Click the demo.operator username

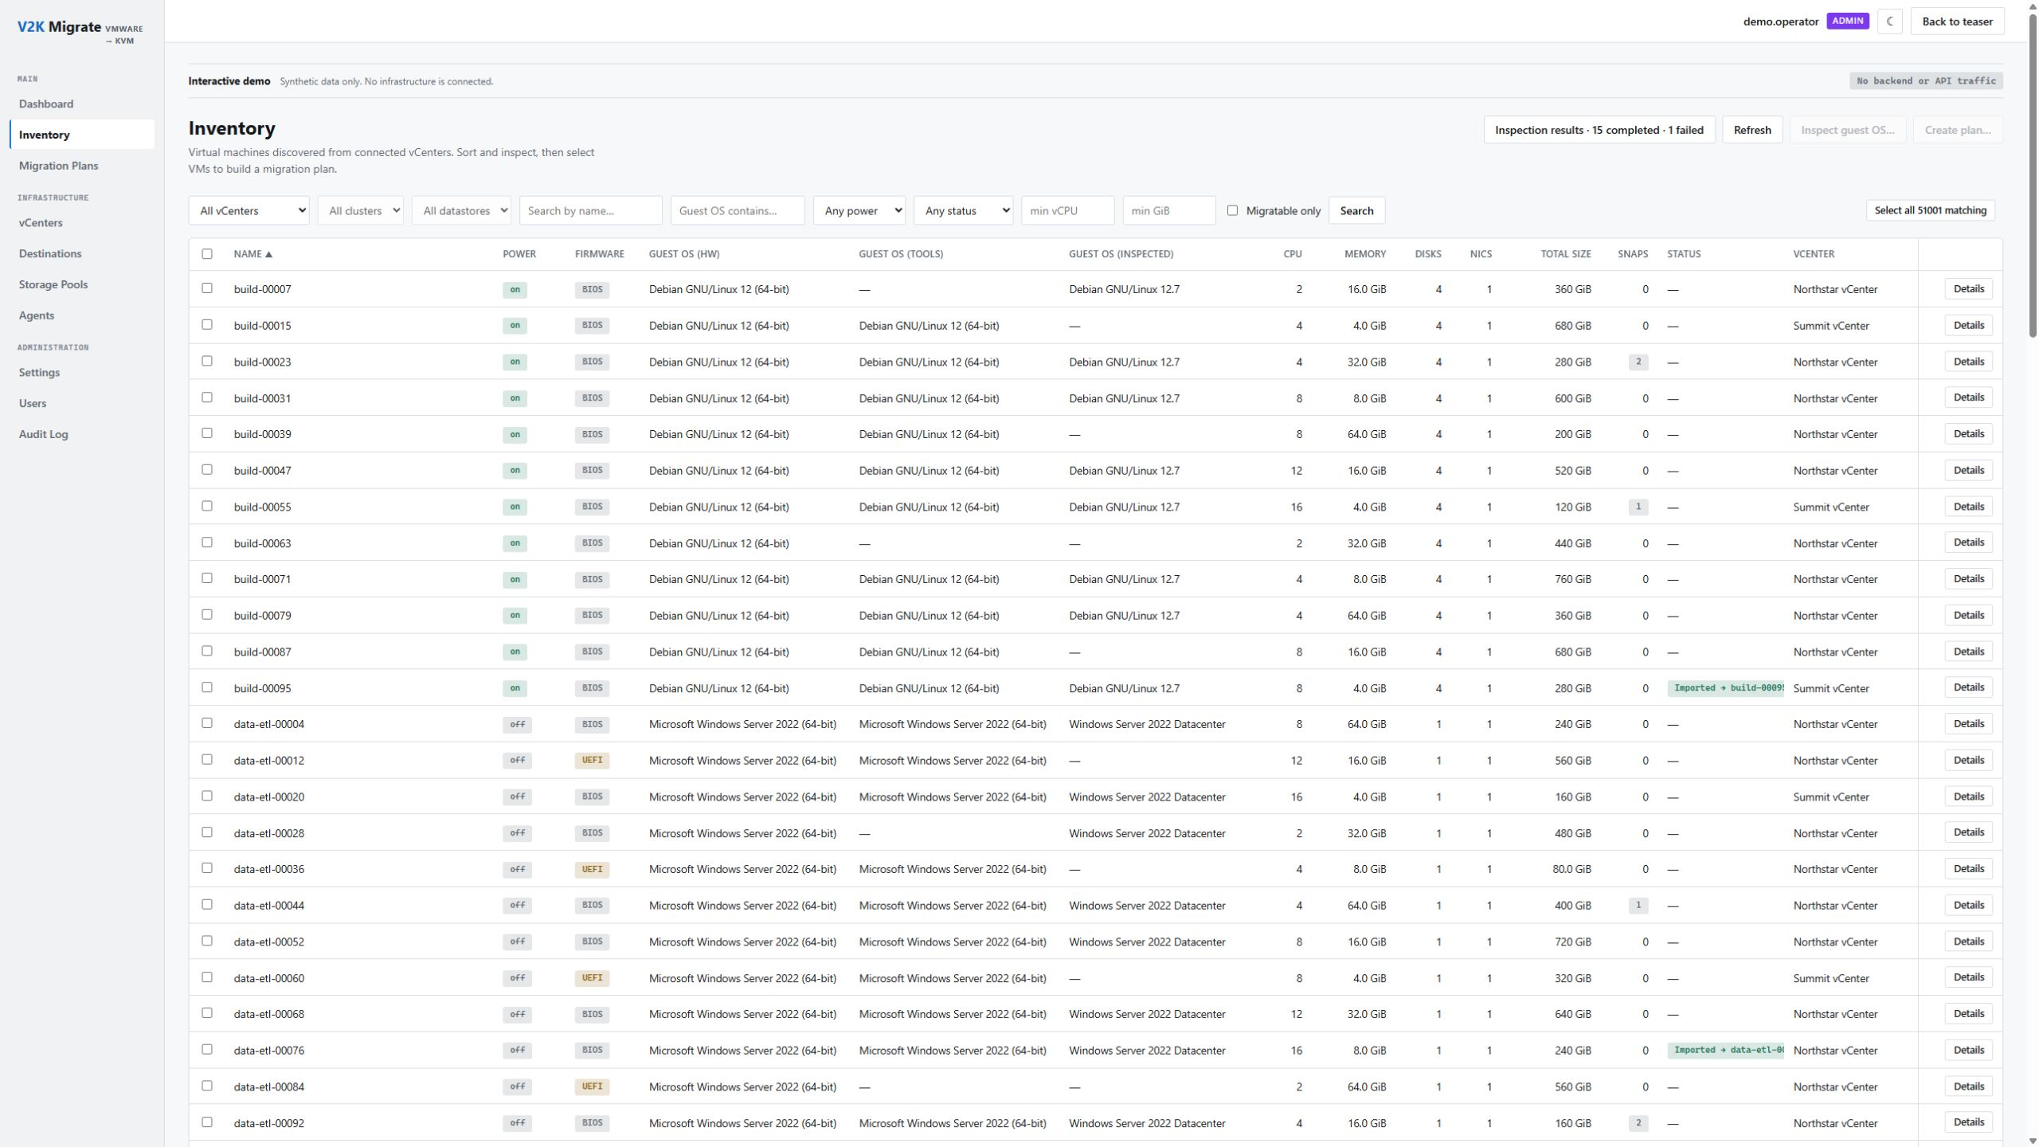[x=1780, y=22]
